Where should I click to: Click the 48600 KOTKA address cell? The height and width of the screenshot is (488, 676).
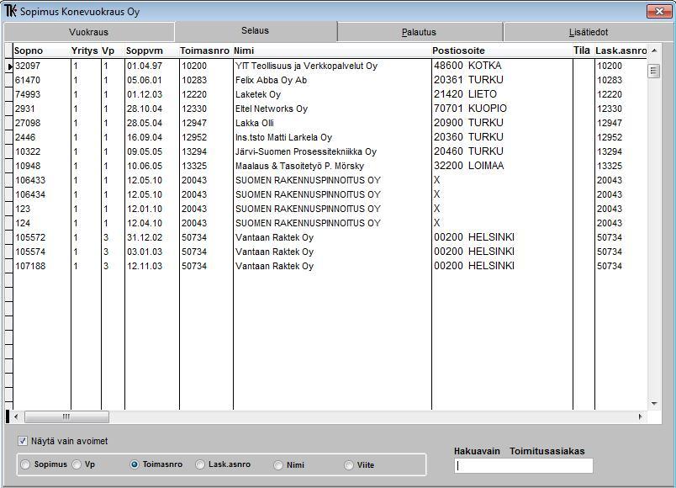pyautogui.click(x=502, y=66)
